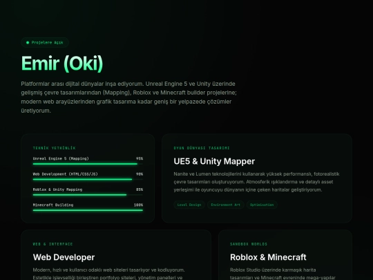373x280 pixels.
Task: Click the Unreal Engine 5 (Mapping) skill label
Action: coord(61,158)
